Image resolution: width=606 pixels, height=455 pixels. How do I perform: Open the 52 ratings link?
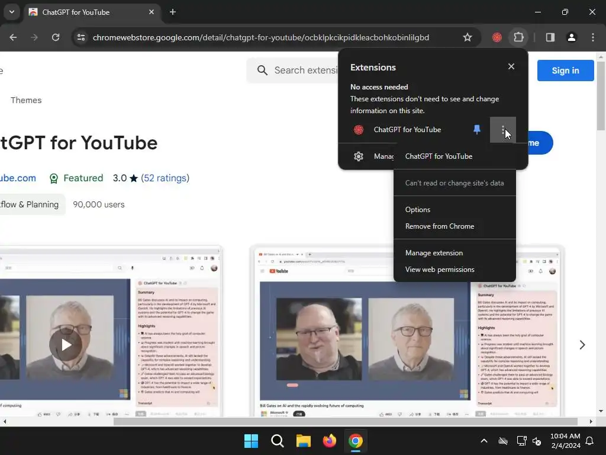(165, 178)
